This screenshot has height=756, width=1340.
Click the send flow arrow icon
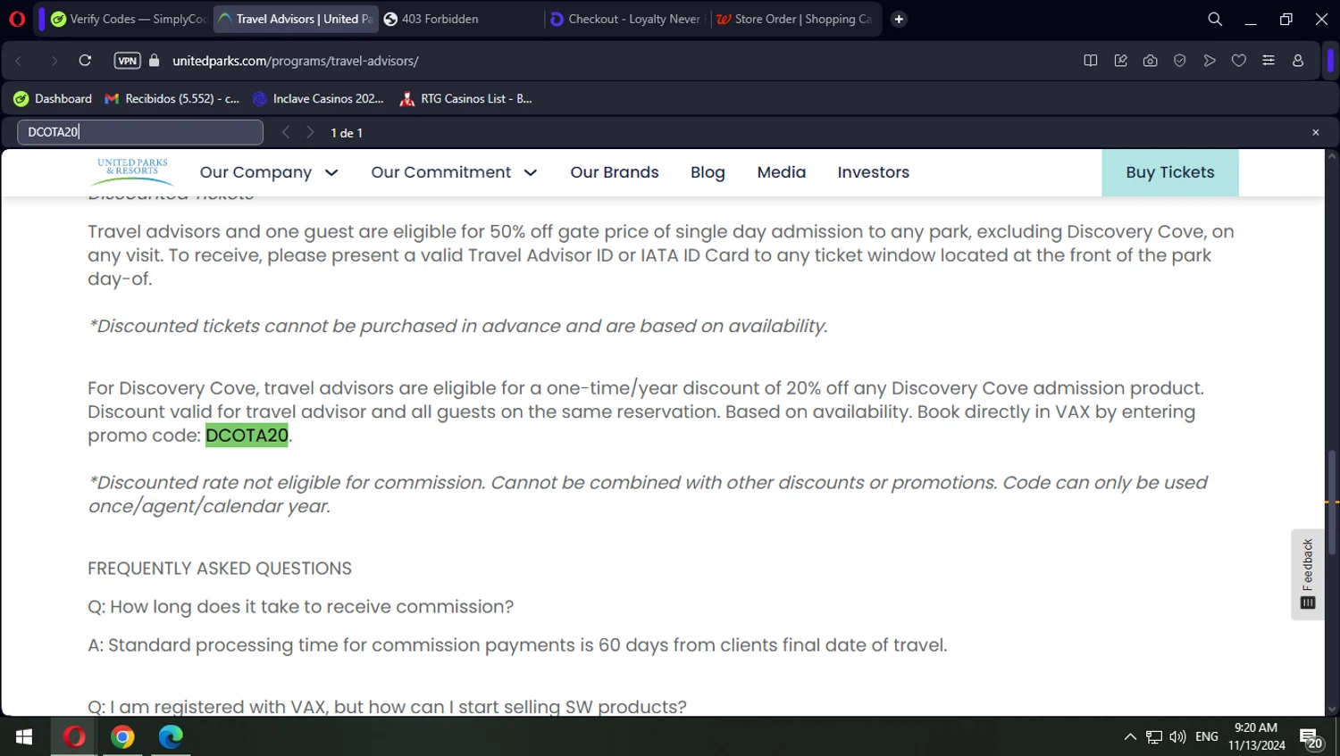coord(1209,61)
